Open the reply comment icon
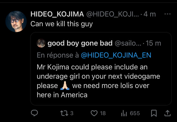Viewport: 177px width, 122px height. point(34,113)
